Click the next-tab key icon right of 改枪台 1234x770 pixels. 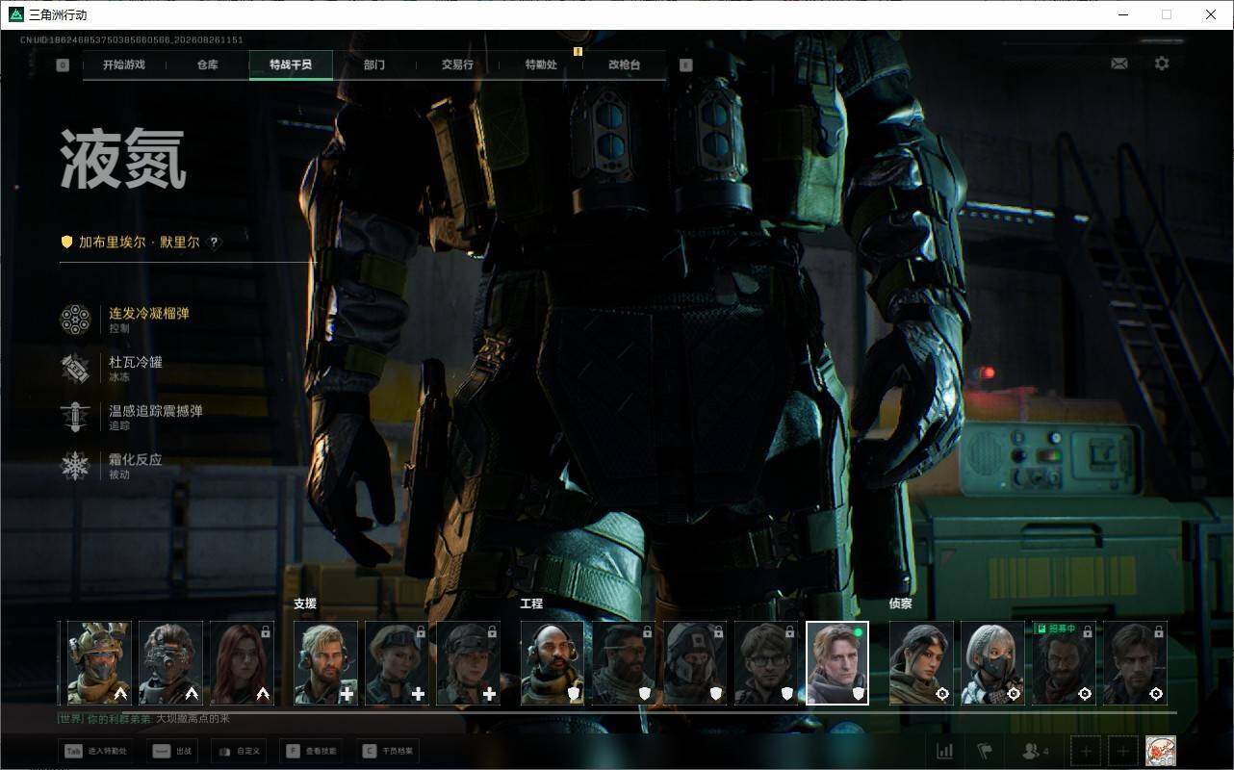coord(685,65)
